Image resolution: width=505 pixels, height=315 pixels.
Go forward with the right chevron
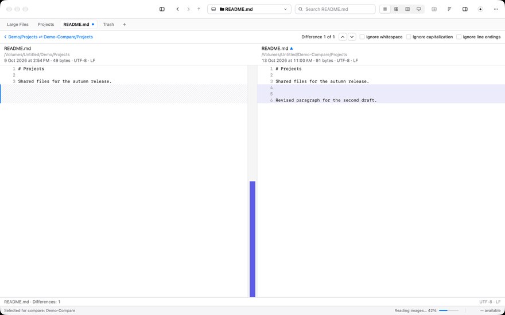coord(188,9)
